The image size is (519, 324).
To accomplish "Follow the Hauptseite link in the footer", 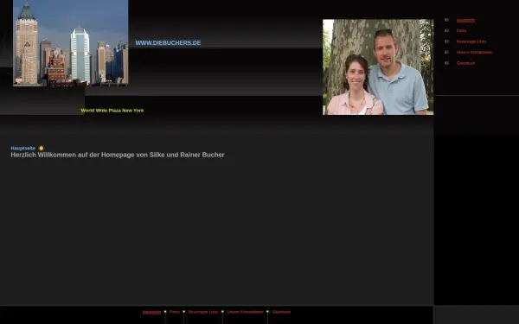I will pos(151,312).
